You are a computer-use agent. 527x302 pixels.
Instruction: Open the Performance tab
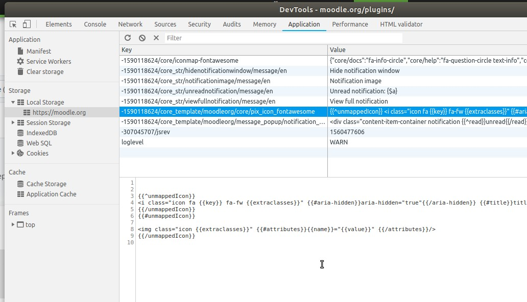(350, 24)
